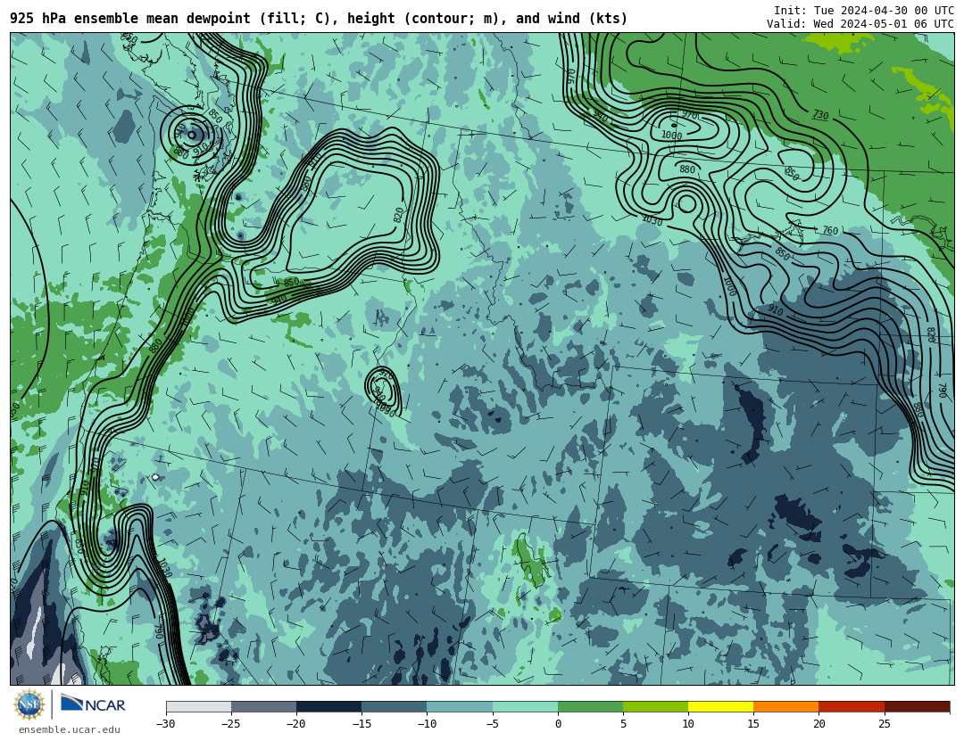Pick the light gray -30 to -25 colorbar swatch

pos(198,706)
